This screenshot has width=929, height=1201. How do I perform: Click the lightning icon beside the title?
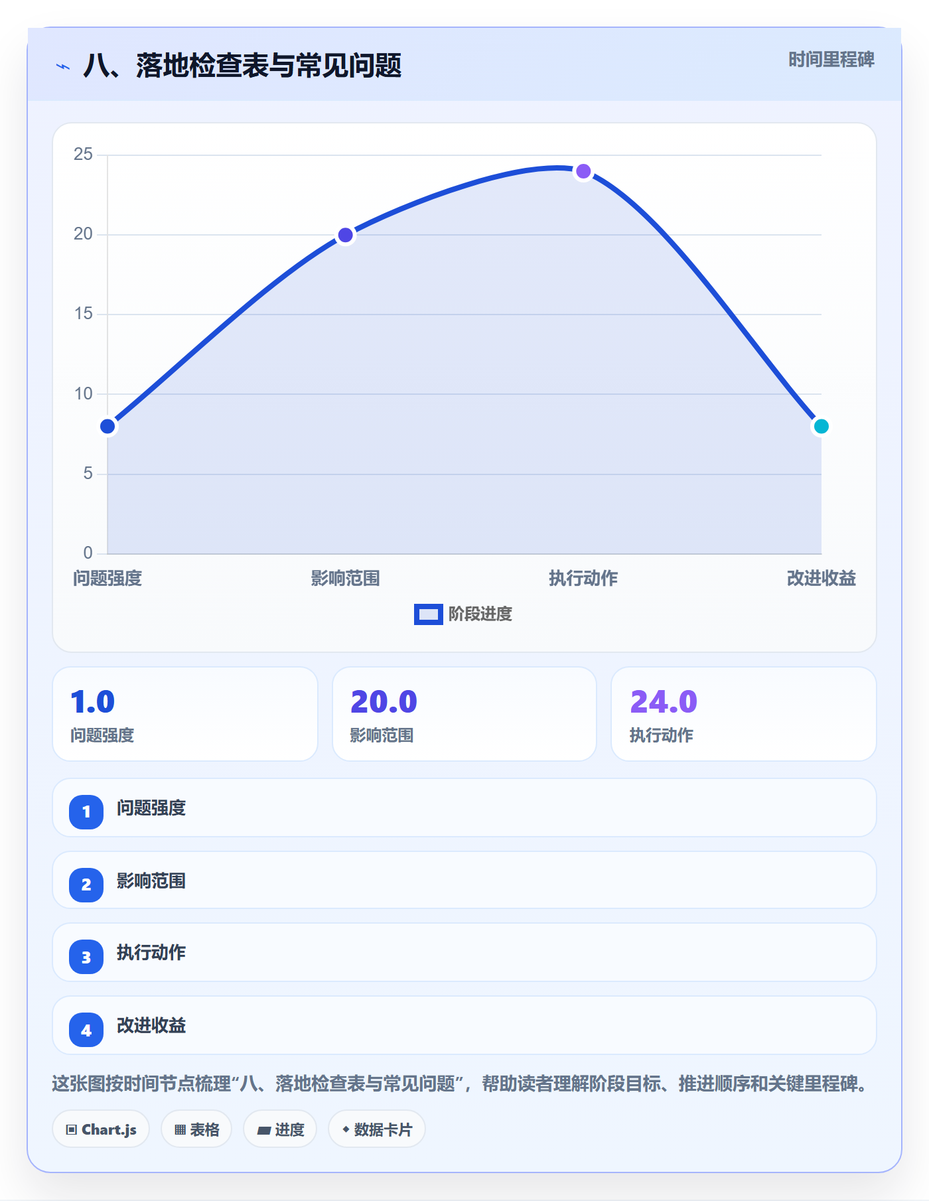(x=63, y=66)
